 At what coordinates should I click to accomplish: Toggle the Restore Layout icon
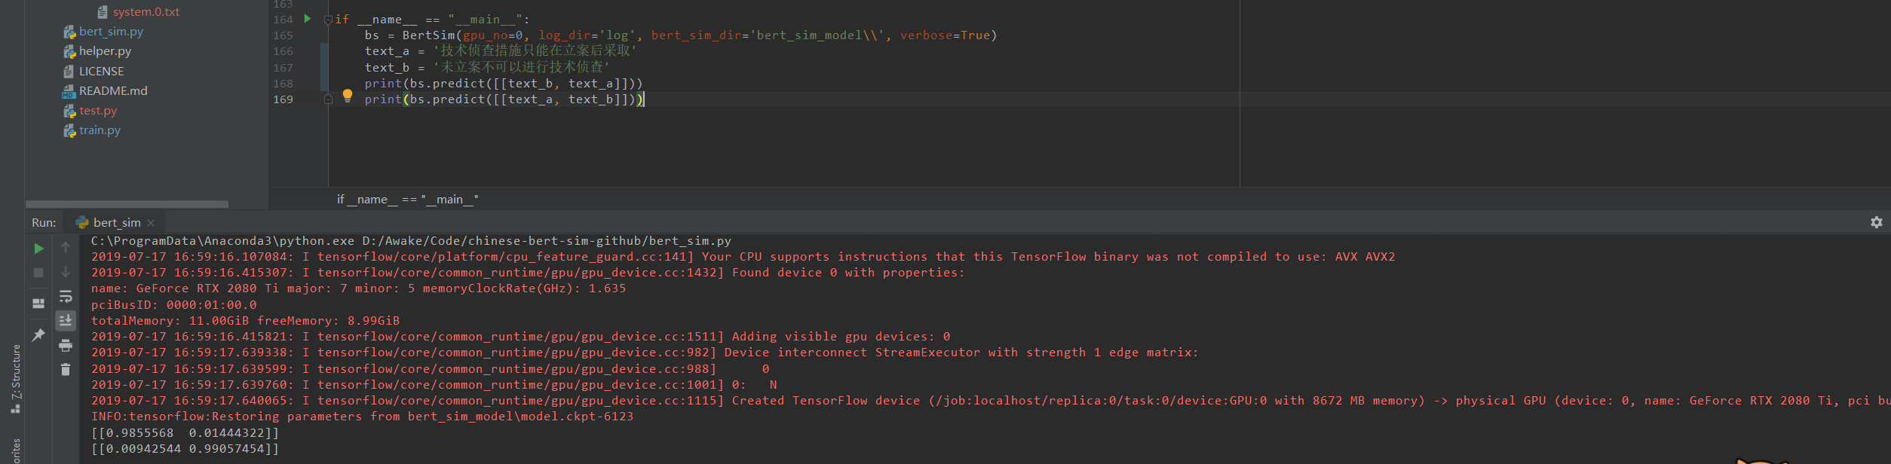pyautogui.click(x=38, y=303)
